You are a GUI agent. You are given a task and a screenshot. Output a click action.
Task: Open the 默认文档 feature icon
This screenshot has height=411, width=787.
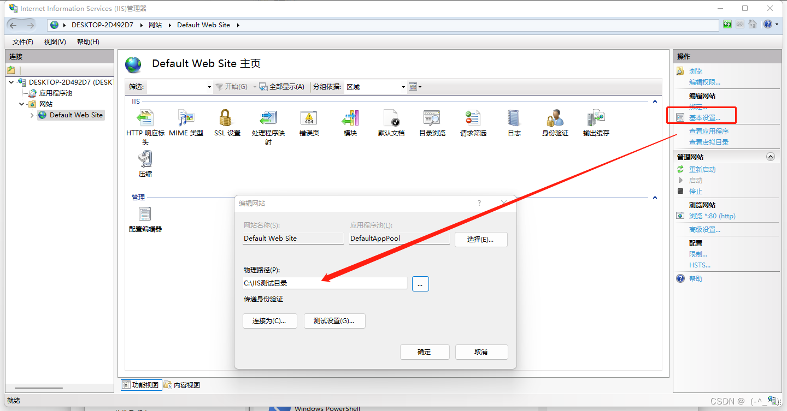[x=391, y=118]
